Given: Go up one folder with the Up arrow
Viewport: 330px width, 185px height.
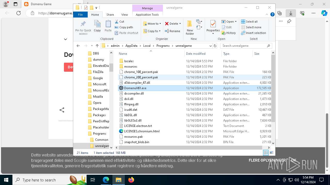Looking at the screenshot, I should 97,46.
